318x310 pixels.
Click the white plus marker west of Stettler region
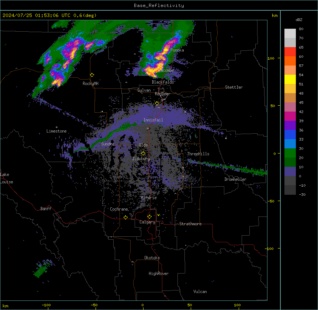click(226, 138)
